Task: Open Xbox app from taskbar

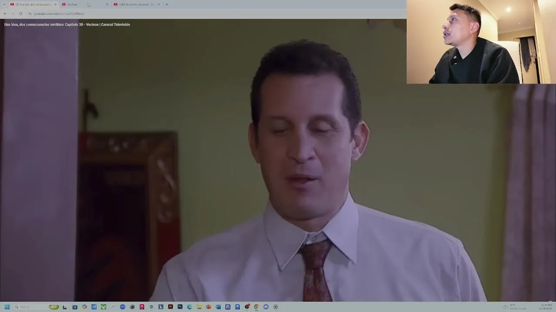Action: coord(103,307)
